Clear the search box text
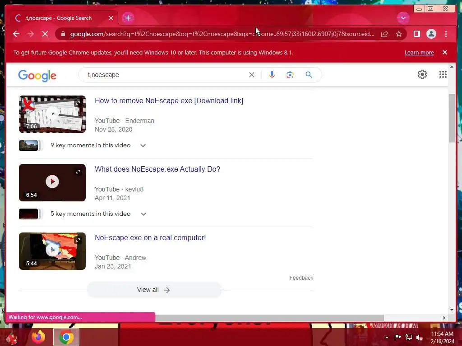462x346 pixels. coord(252,75)
